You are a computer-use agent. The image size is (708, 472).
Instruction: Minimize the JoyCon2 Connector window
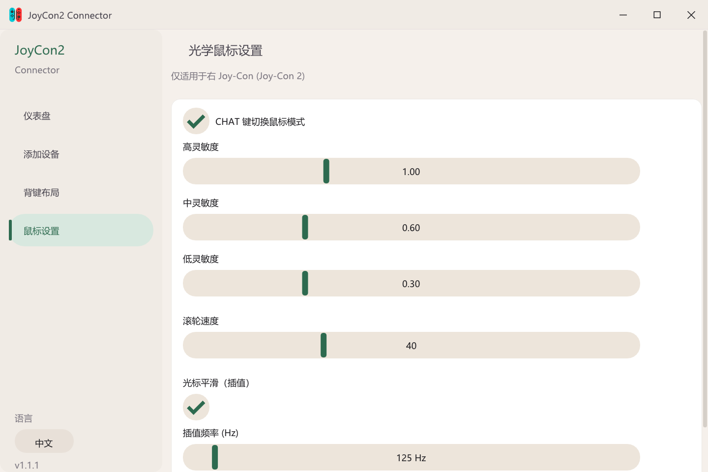coord(623,15)
